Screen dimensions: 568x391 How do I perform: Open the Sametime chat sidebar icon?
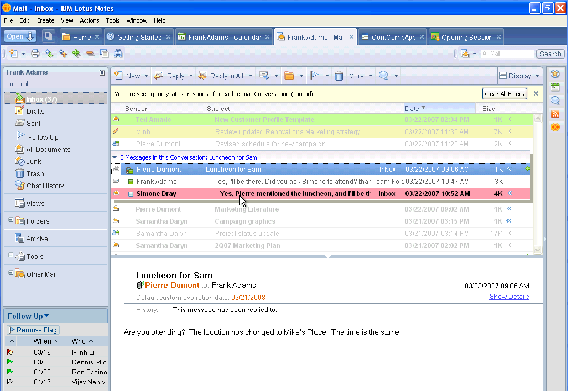555,101
